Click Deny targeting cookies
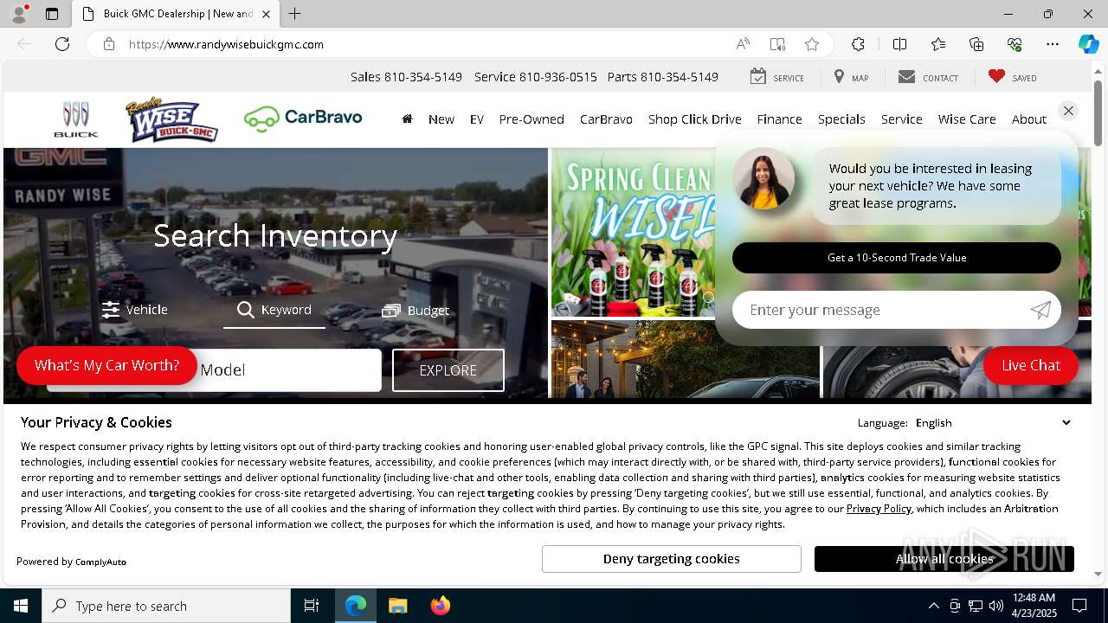Screen dimensions: 1108x623 click(672, 559)
